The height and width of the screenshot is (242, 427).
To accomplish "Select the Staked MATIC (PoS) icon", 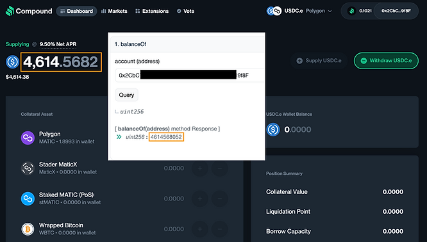I will [x=28, y=198].
